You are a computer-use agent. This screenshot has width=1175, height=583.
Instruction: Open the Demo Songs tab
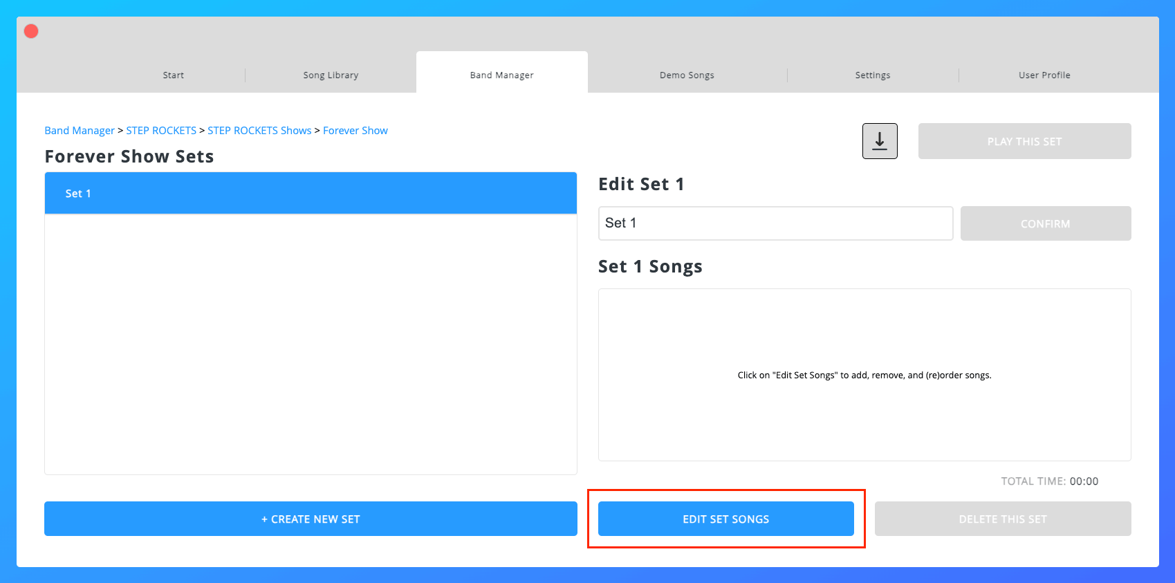click(x=687, y=75)
